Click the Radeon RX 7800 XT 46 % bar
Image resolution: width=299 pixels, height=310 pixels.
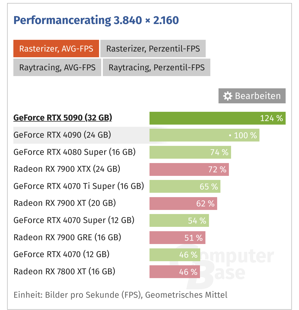(x=174, y=272)
